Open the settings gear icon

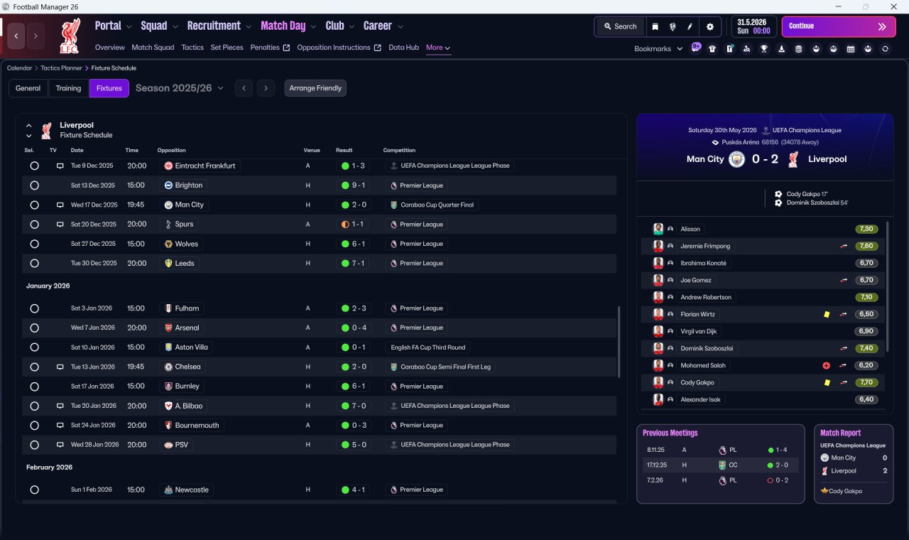(710, 26)
